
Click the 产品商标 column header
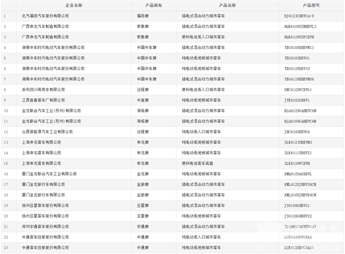(x=152, y=5)
